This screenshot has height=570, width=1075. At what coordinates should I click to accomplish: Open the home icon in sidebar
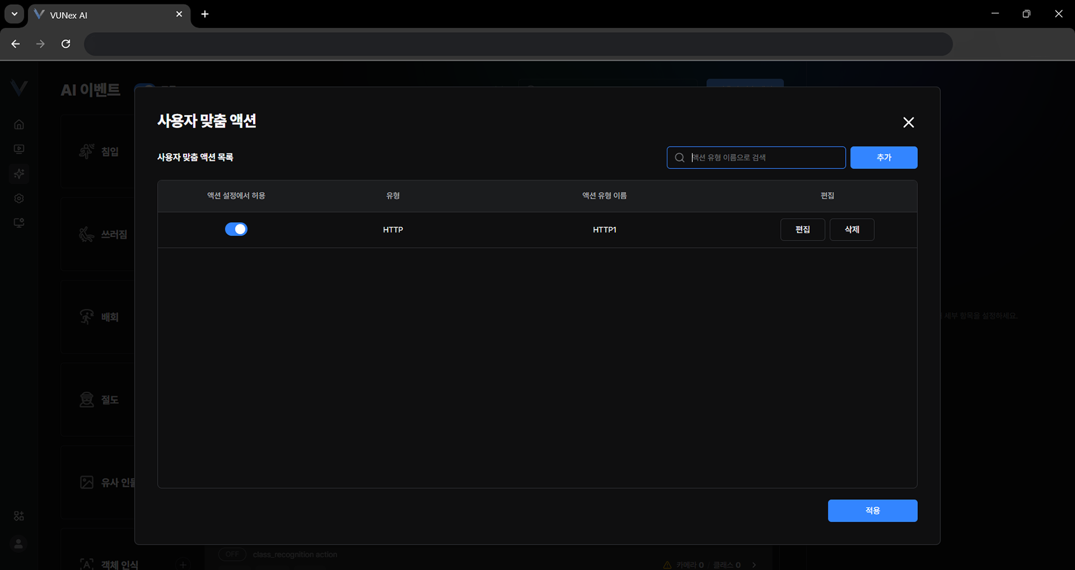pos(19,125)
